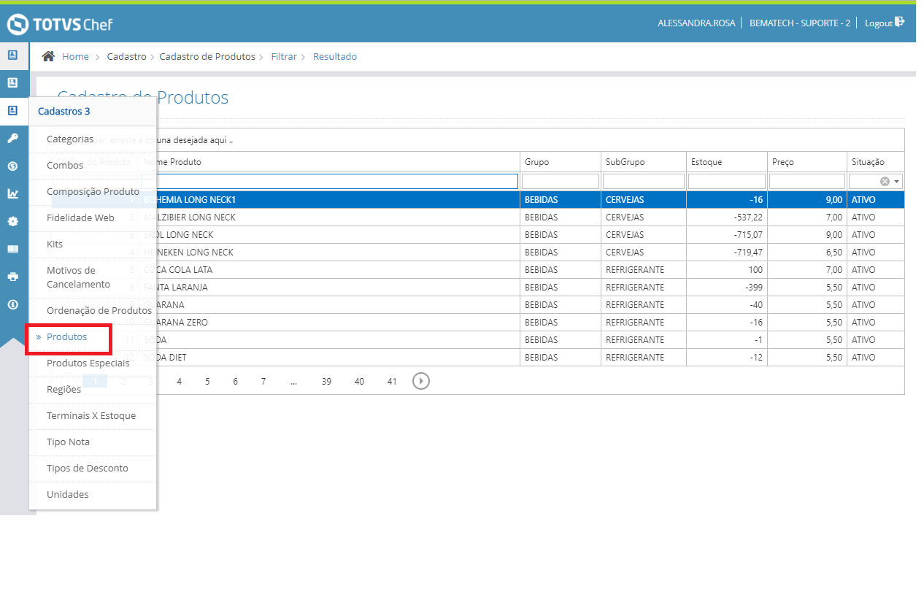
Task: Open Ordenação de Produtos
Action: (x=99, y=310)
